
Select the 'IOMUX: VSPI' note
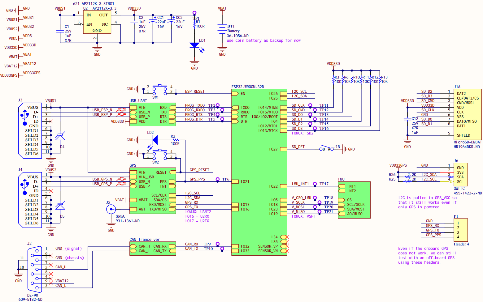[x=303, y=216]
